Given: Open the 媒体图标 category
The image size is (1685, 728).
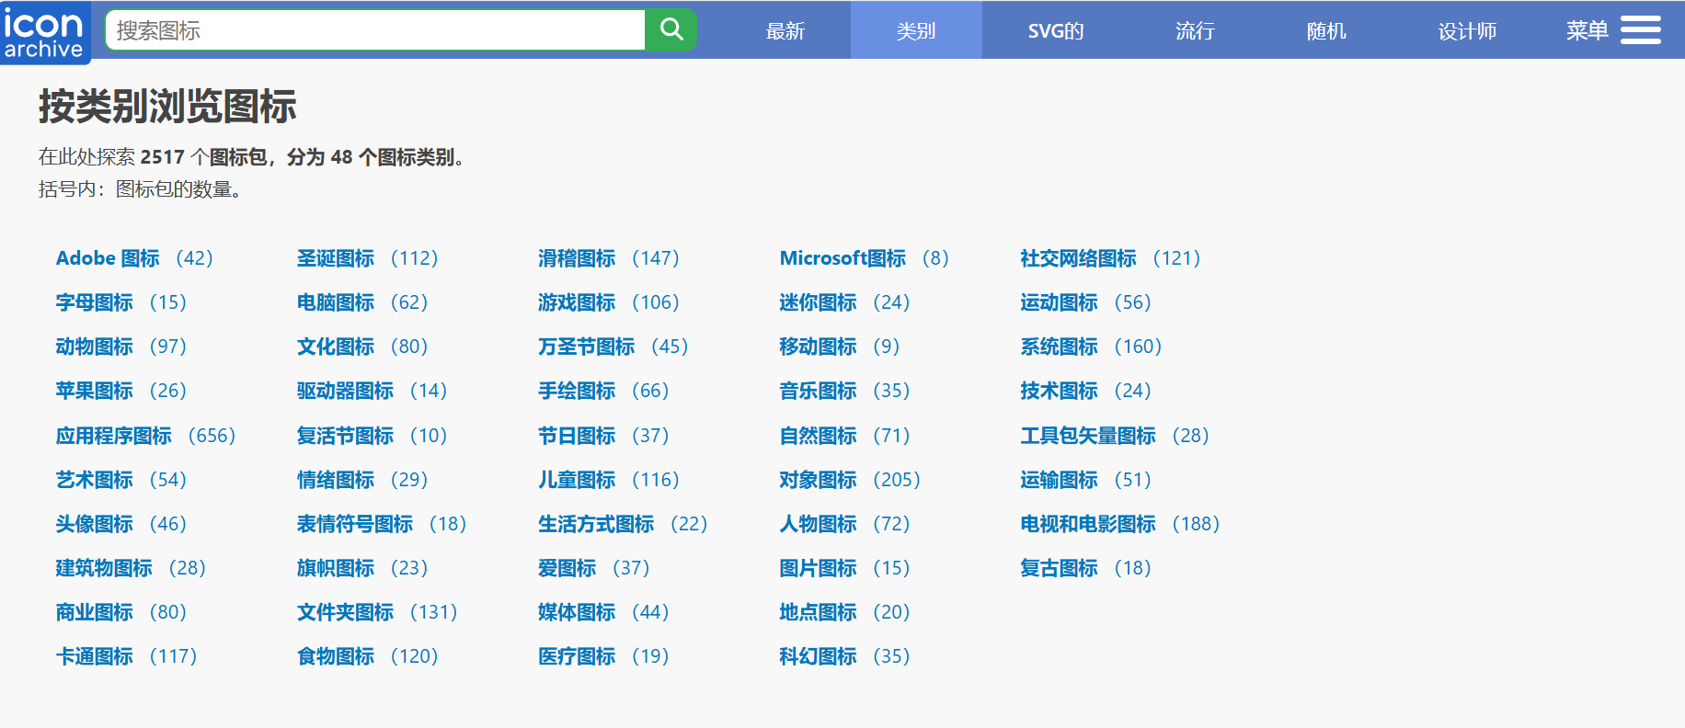Looking at the screenshot, I should tap(577, 612).
